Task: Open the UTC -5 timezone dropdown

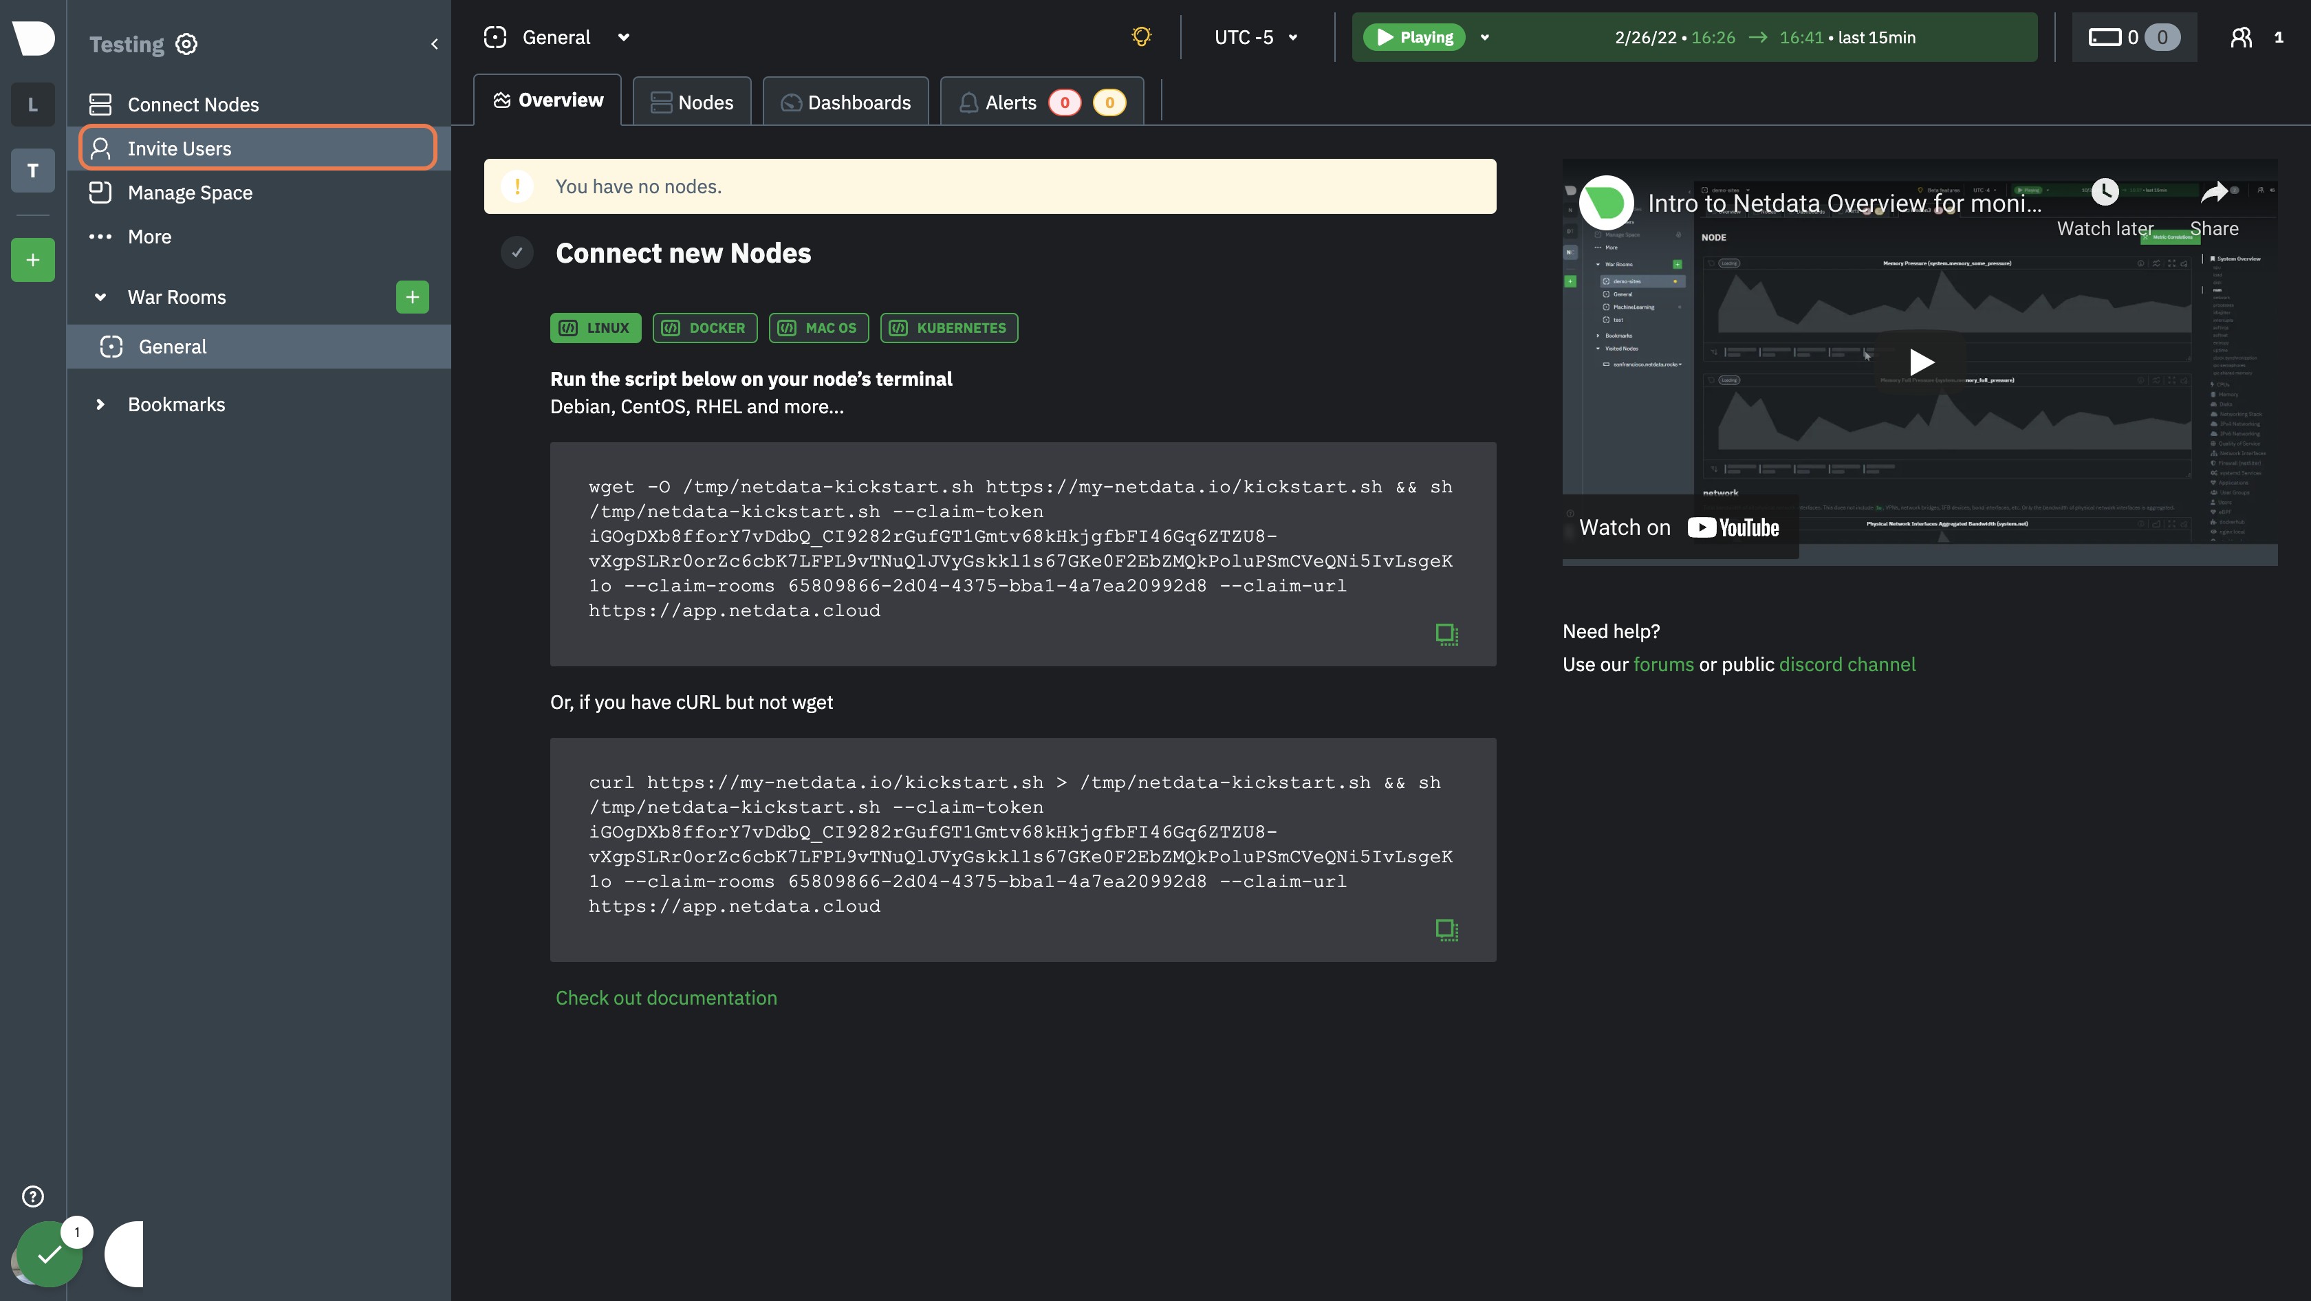Action: [x=1256, y=36]
